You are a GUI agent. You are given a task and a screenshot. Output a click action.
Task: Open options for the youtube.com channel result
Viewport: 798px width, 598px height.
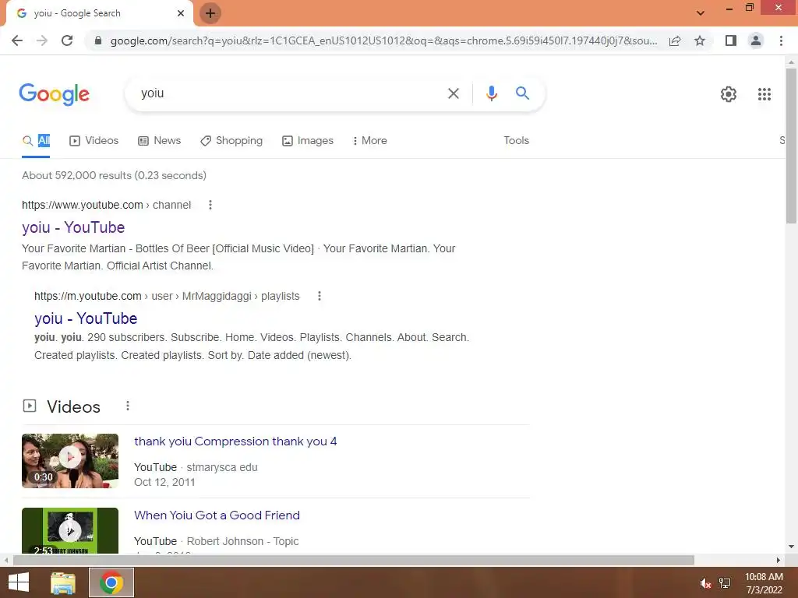[x=210, y=205]
